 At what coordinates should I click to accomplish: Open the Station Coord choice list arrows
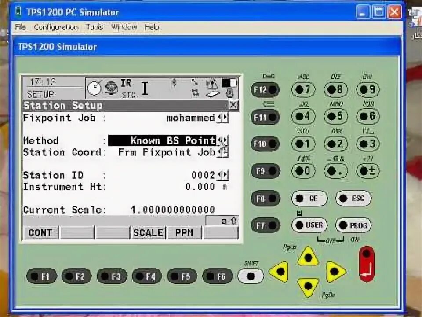tap(222, 152)
